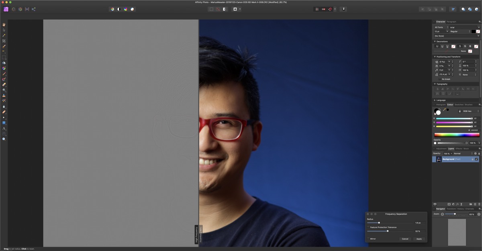Toggle lock icon beside layer cog

(x=479, y=153)
